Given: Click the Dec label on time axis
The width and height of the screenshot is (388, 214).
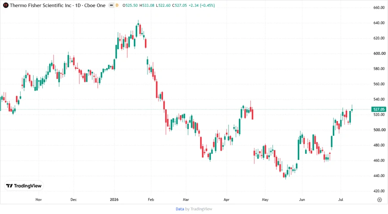Looking at the screenshot, I should [x=73, y=200].
